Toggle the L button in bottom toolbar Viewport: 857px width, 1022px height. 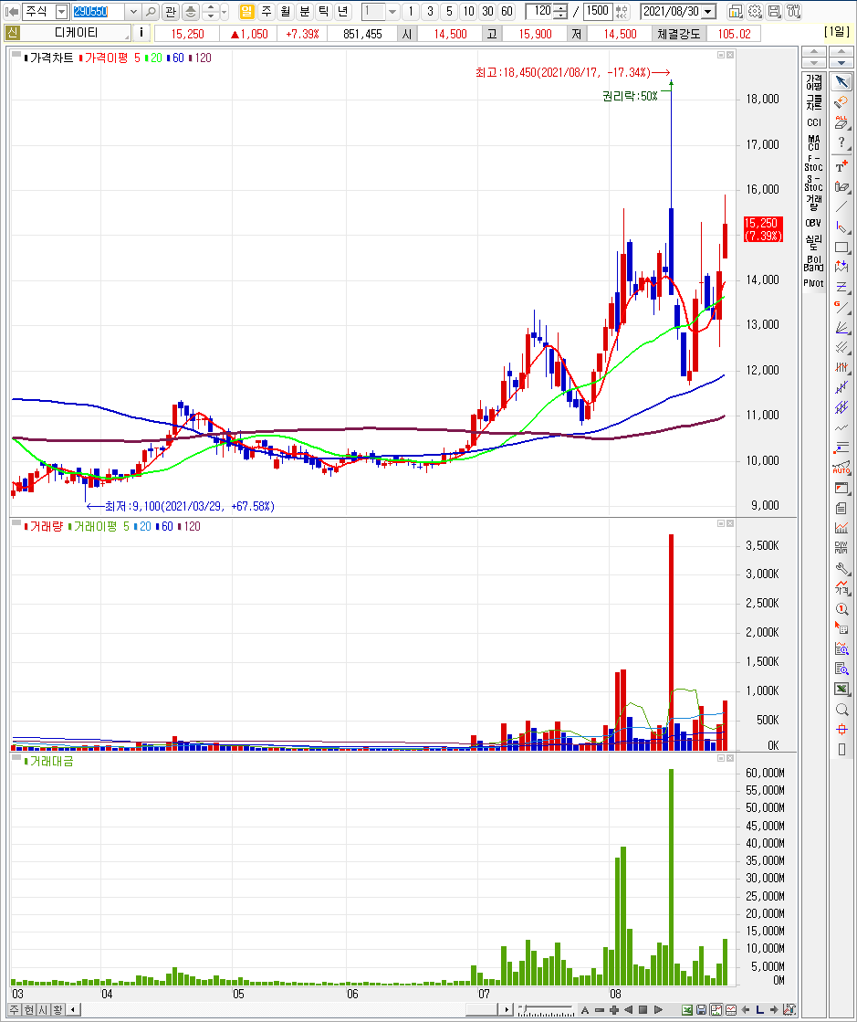[759, 1010]
